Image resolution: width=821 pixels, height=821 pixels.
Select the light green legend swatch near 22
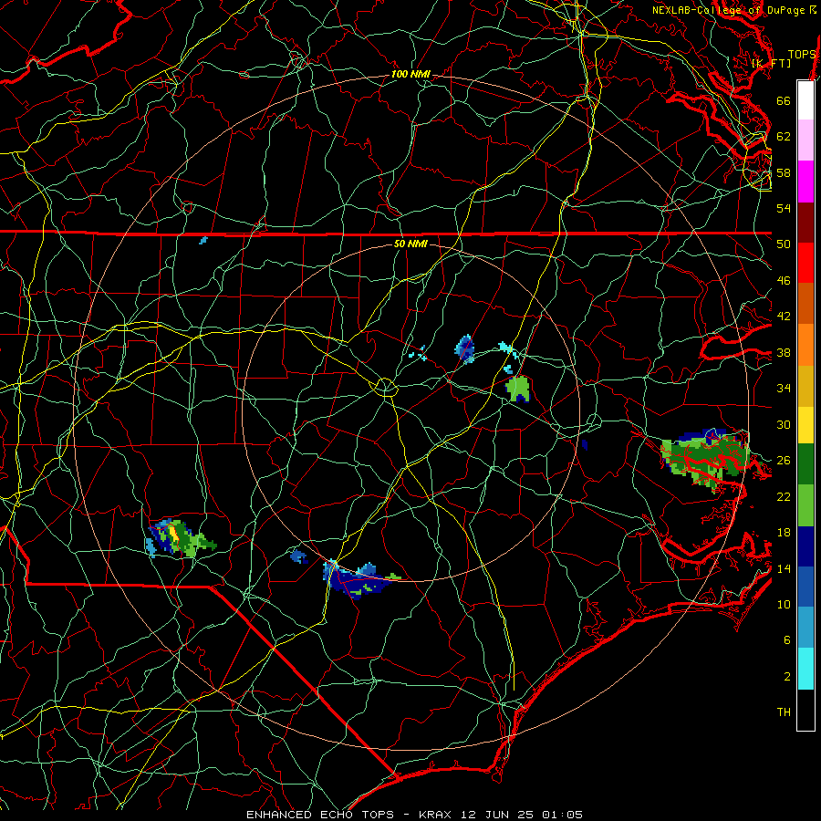tap(805, 505)
